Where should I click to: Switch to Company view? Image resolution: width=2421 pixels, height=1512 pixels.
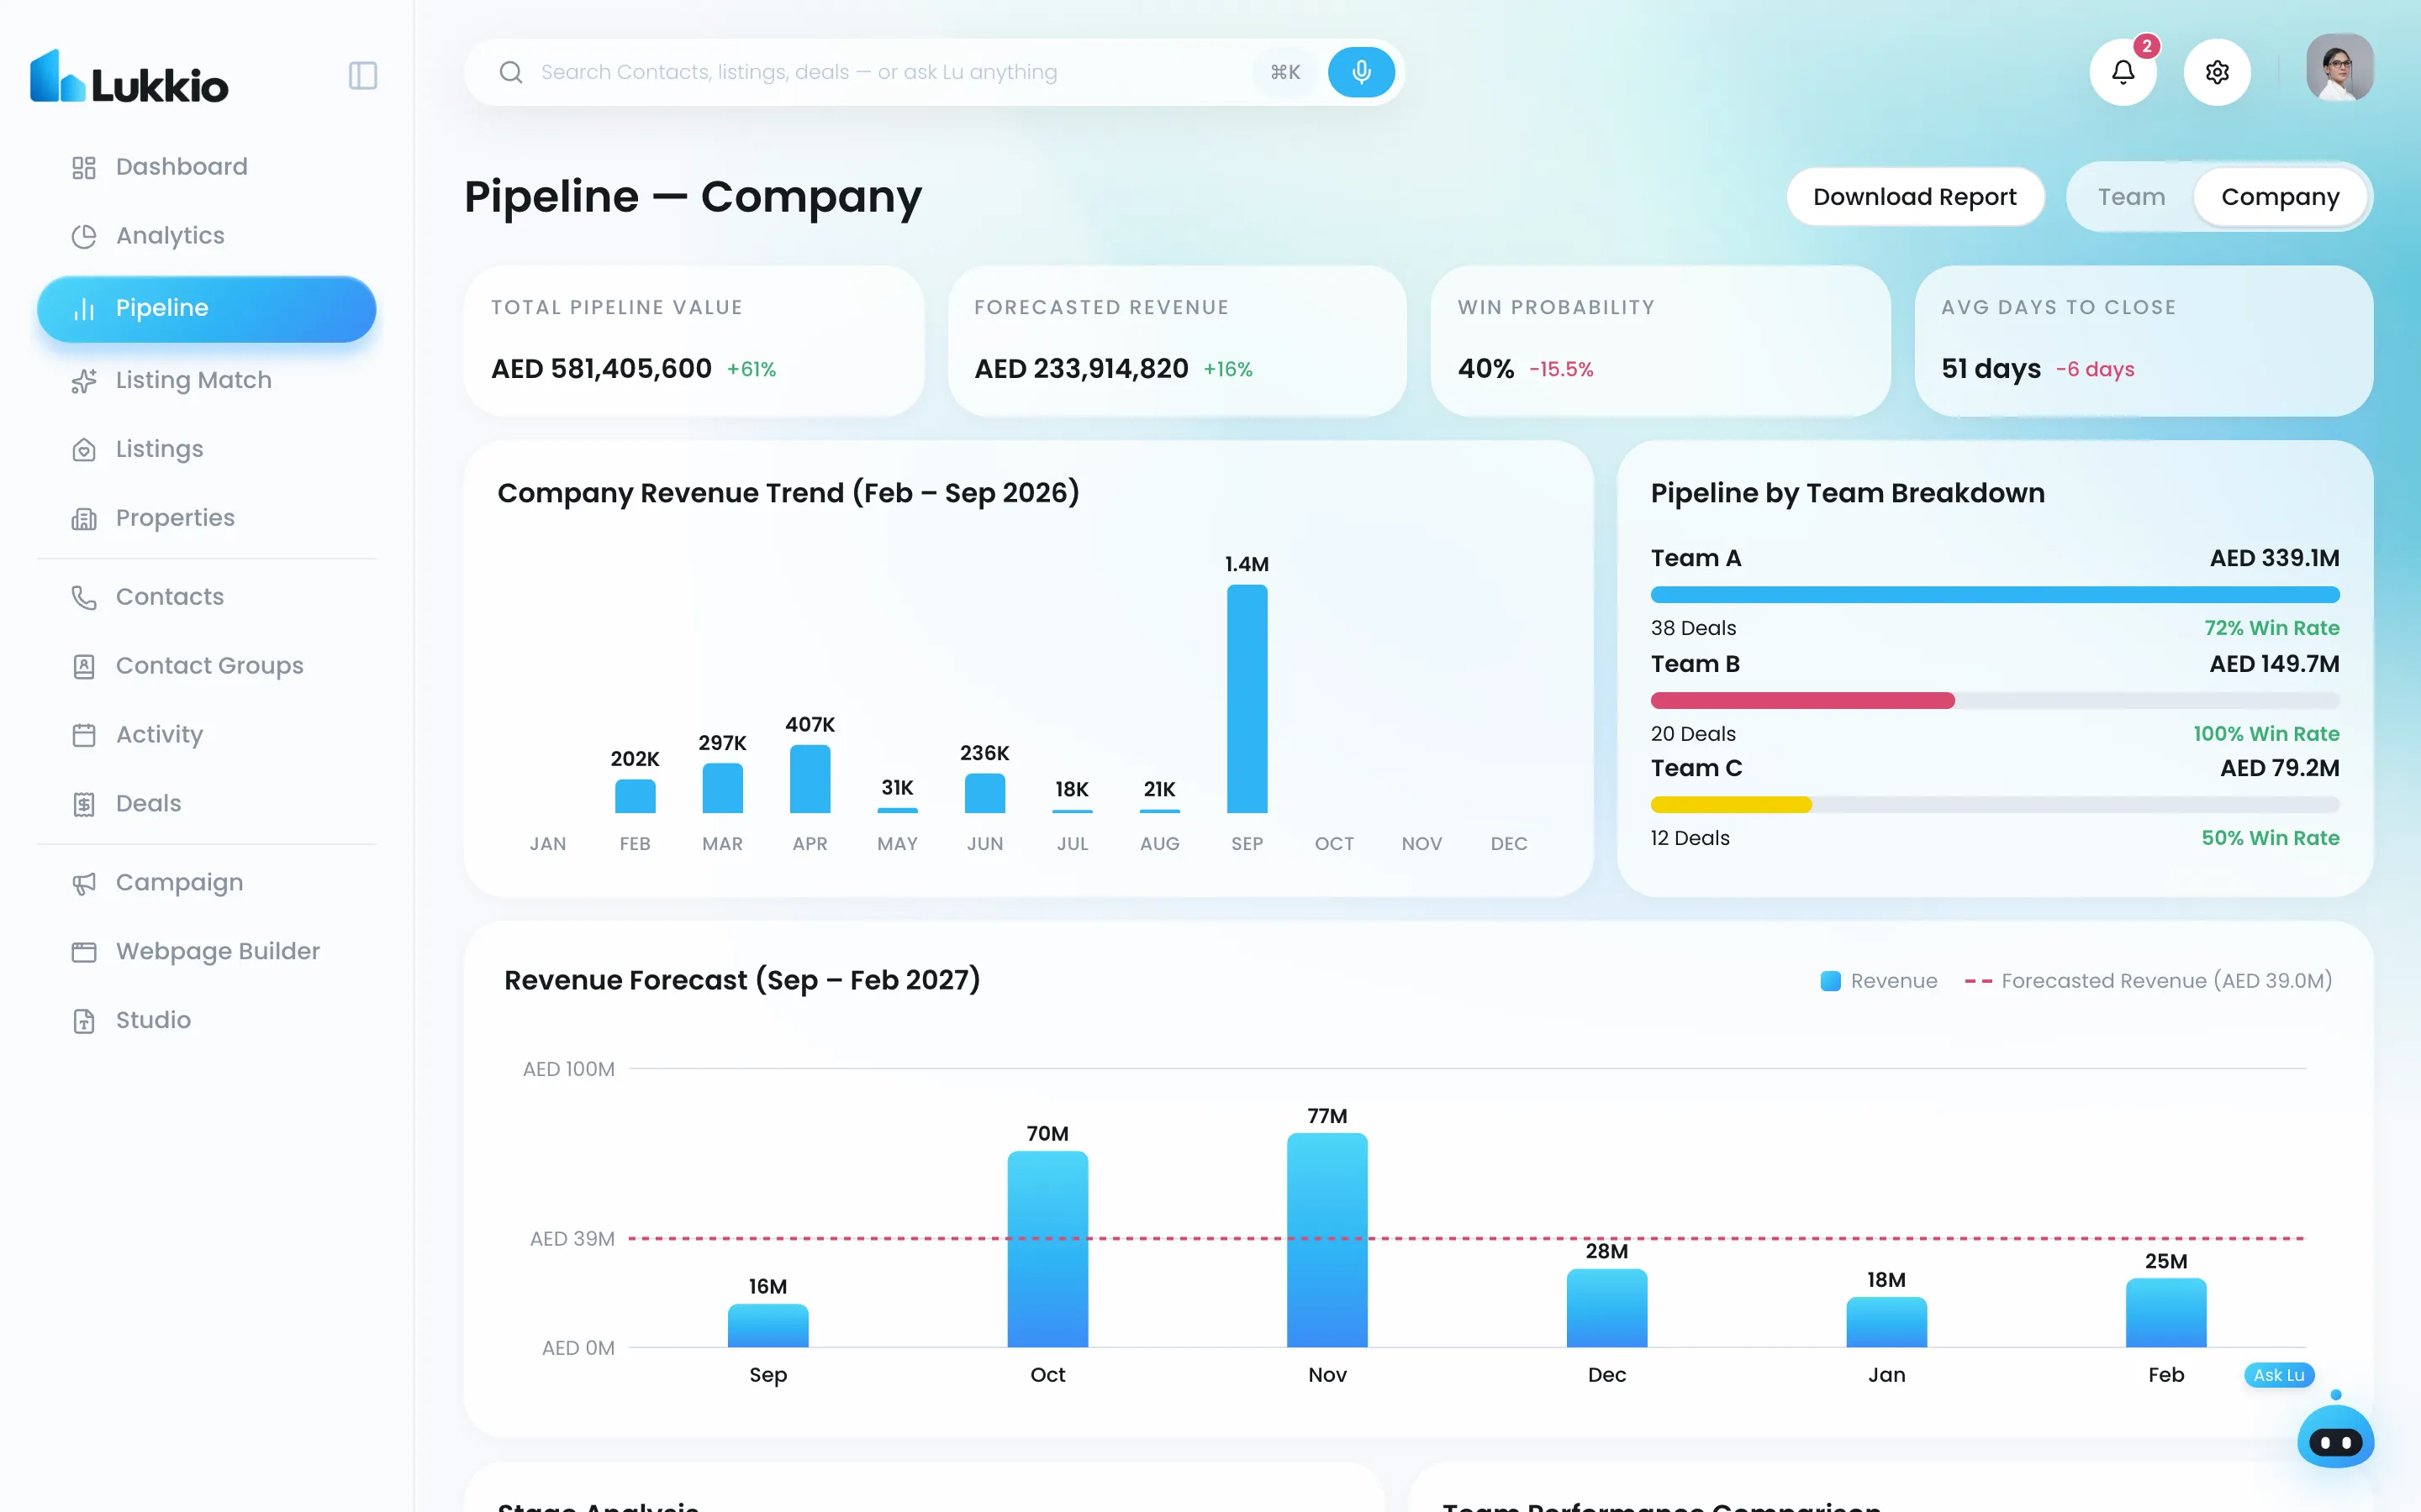pyautogui.click(x=2280, y=197)
